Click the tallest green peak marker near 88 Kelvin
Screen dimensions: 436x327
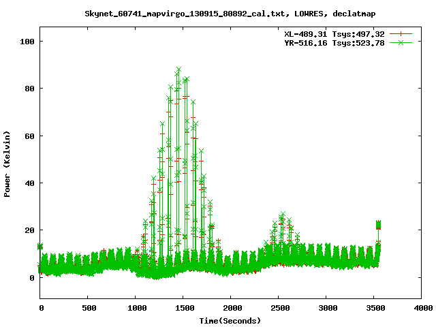[x=178, y=69]
